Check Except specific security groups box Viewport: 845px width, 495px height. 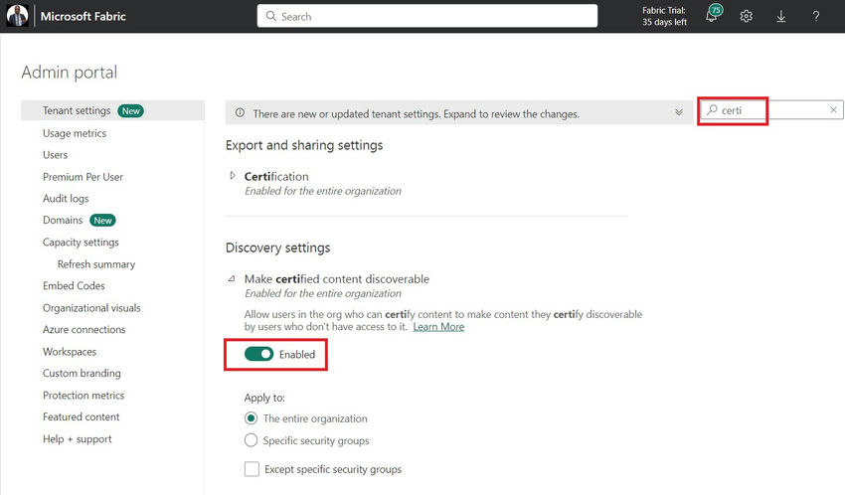(252, 469)
